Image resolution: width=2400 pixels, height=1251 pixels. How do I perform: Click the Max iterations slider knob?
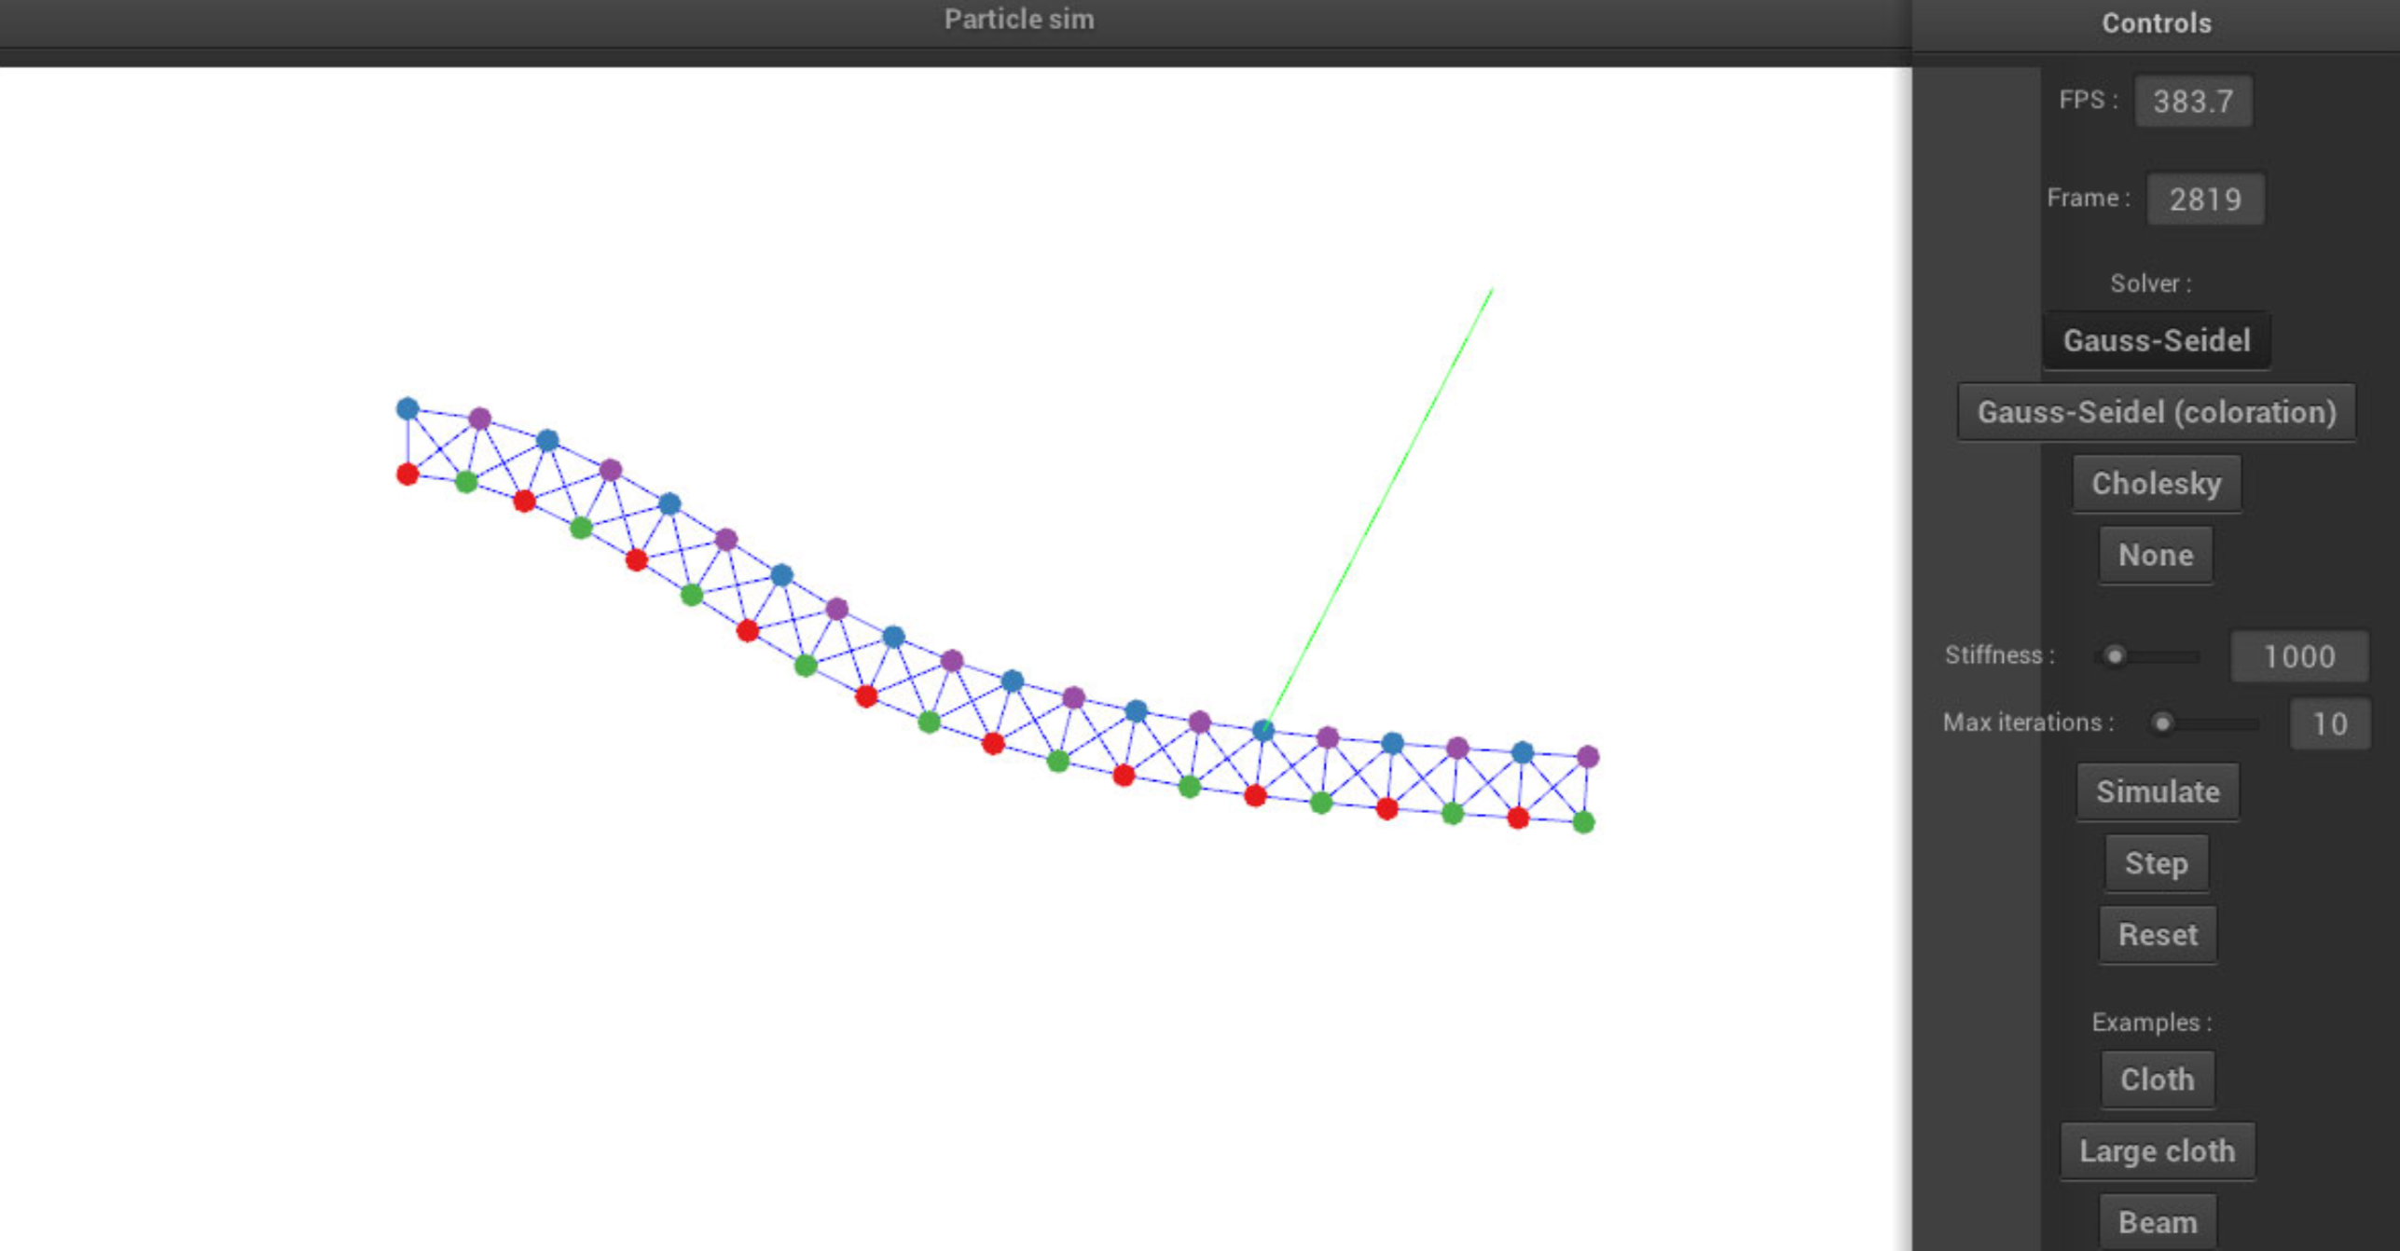point(2163,722)
